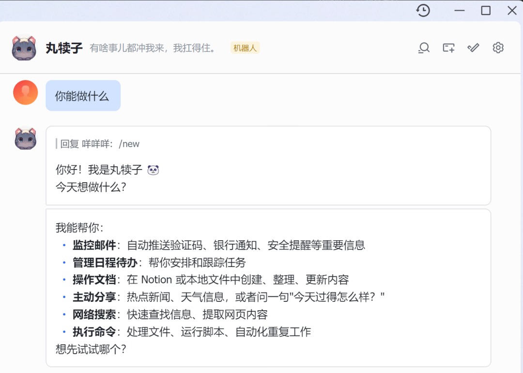Click the orange user avatar
This screenshot has width=523, height=373.
pos(25,93)
